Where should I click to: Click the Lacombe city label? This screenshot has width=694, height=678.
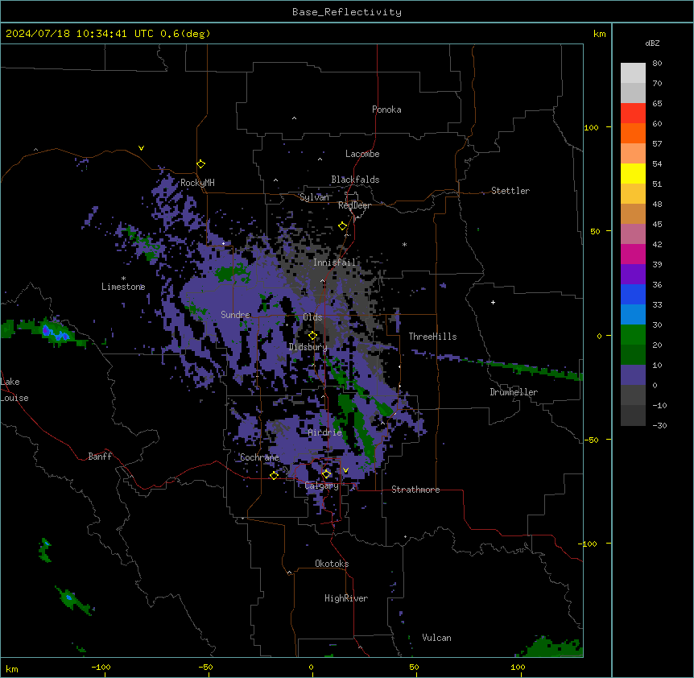(x=362, y=154)
